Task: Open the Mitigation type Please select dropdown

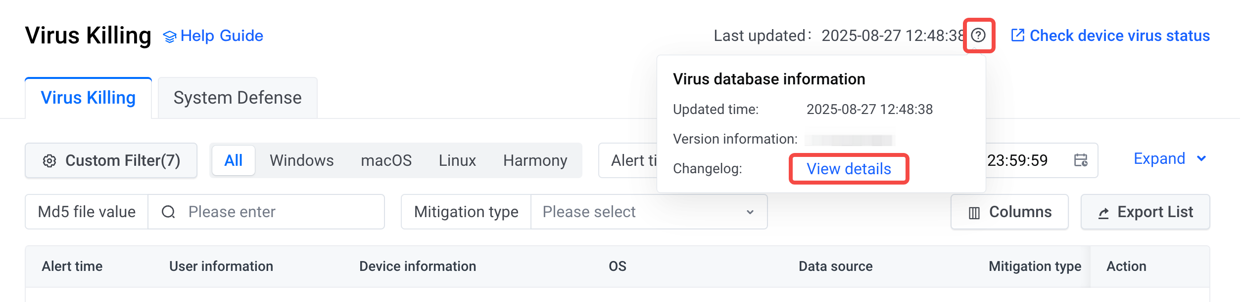Action: point(649,212)
